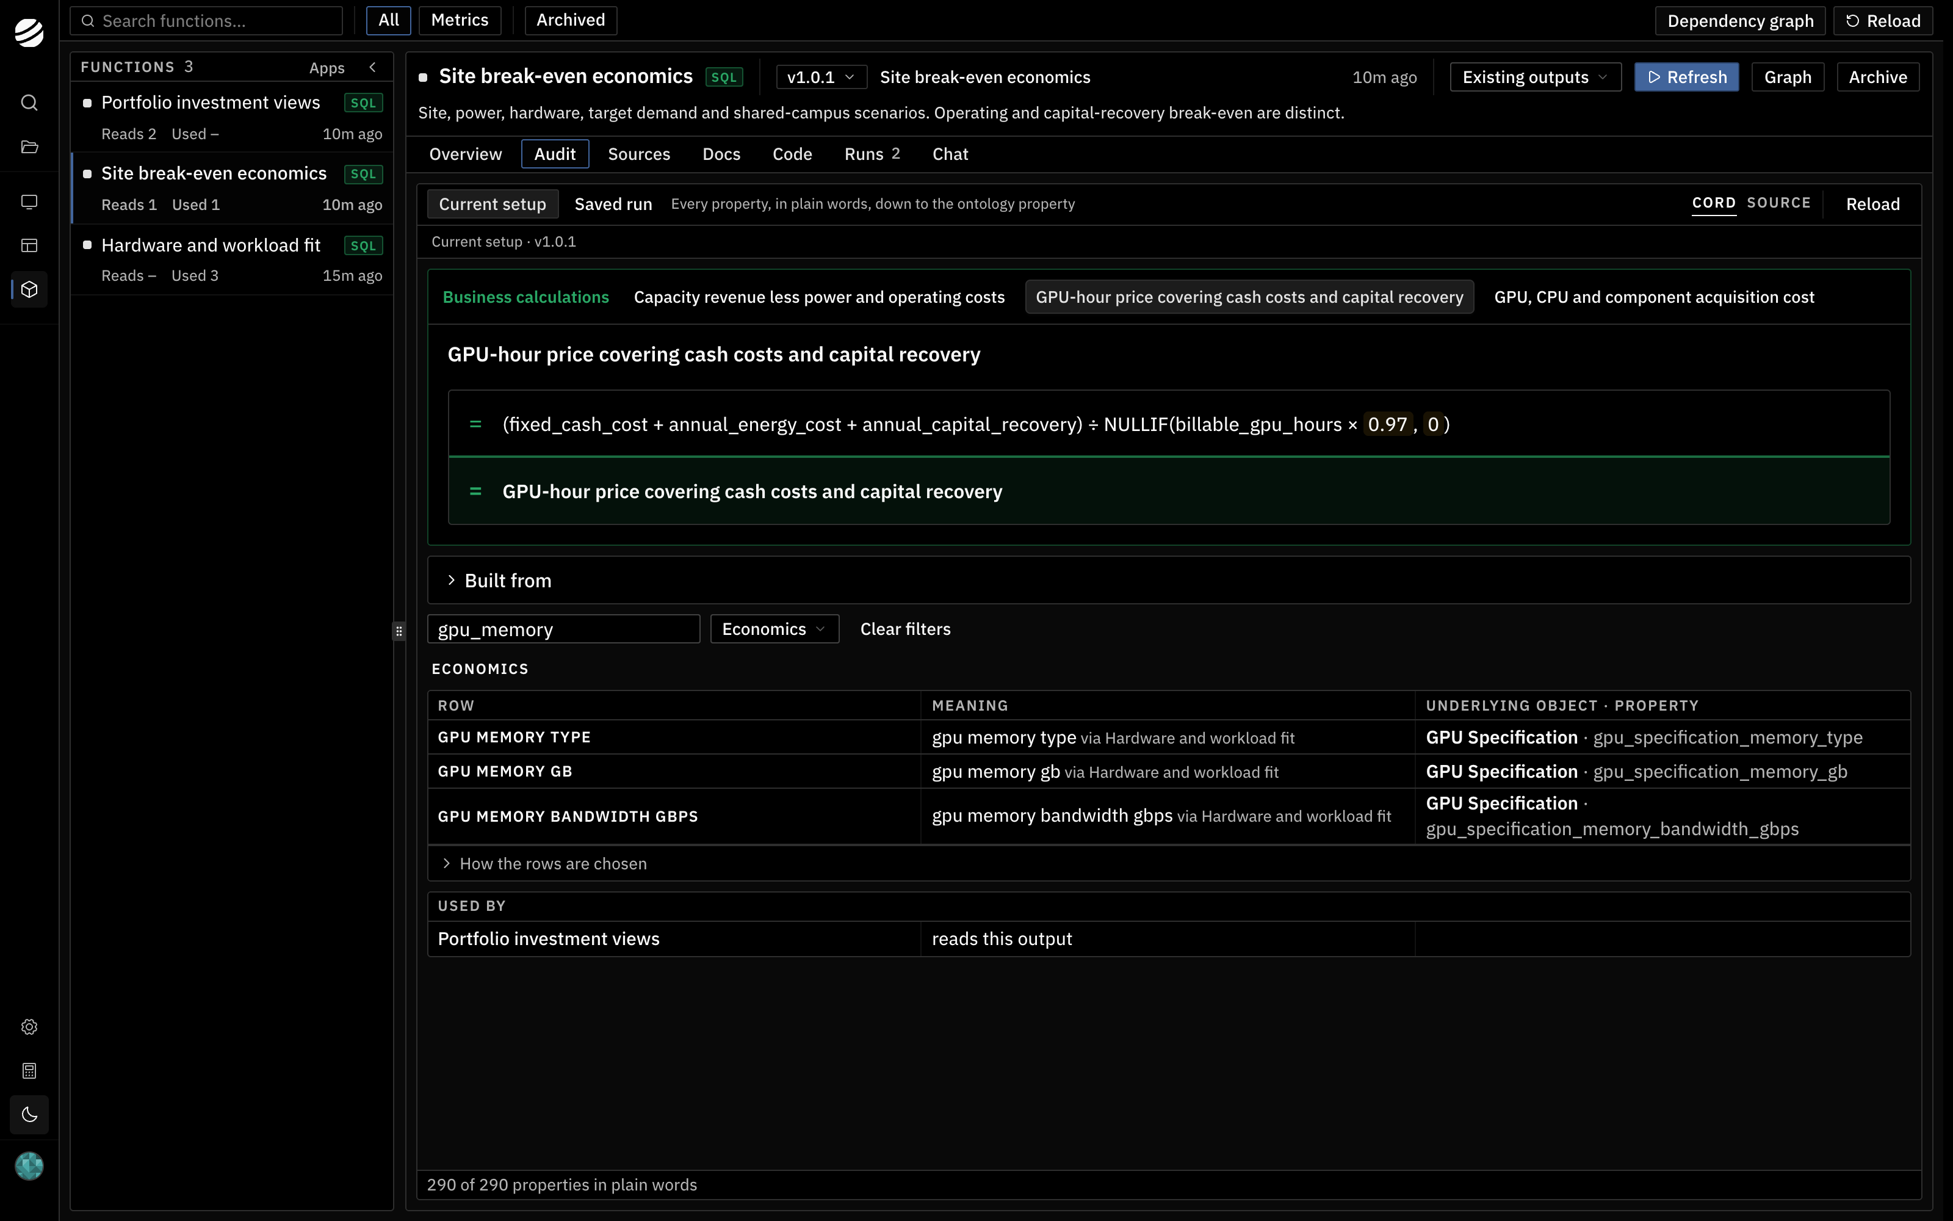
Task: Focus the Search functions field
Action: tap(207, 21)
